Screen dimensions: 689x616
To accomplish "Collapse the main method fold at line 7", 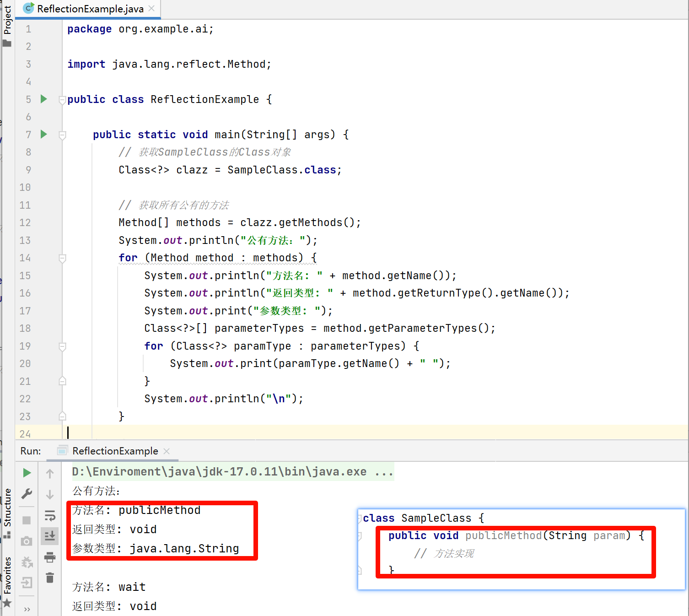I will (62, 135).
